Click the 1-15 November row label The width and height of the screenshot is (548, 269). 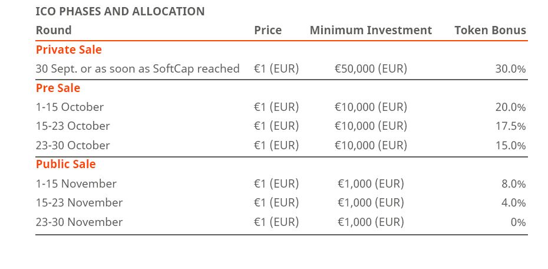click(x=76, y=183)
